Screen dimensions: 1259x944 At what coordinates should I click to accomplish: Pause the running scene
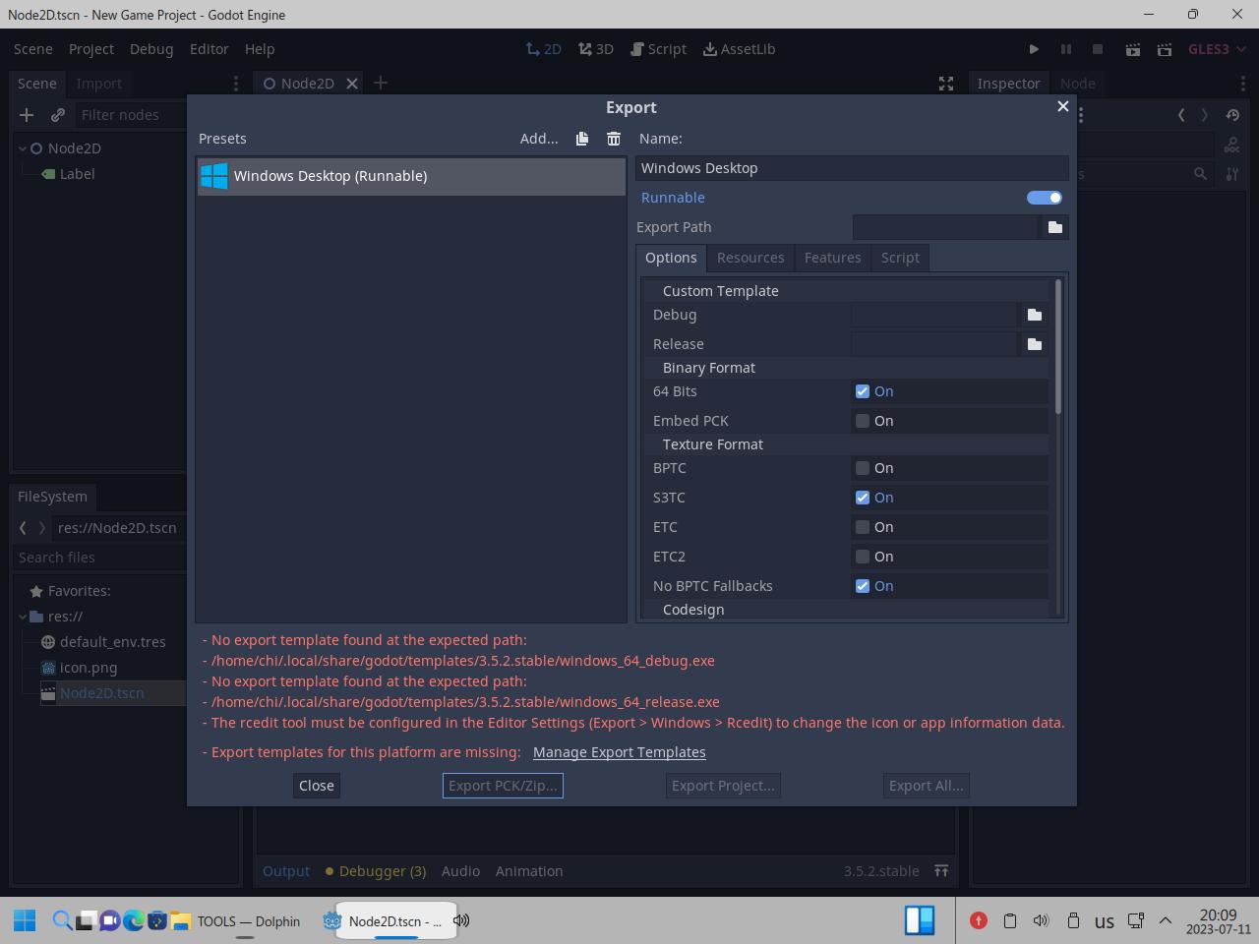click(x=1065, y=49)
